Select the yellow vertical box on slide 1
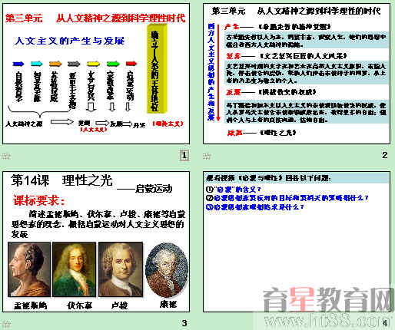 tap(157, 68)
